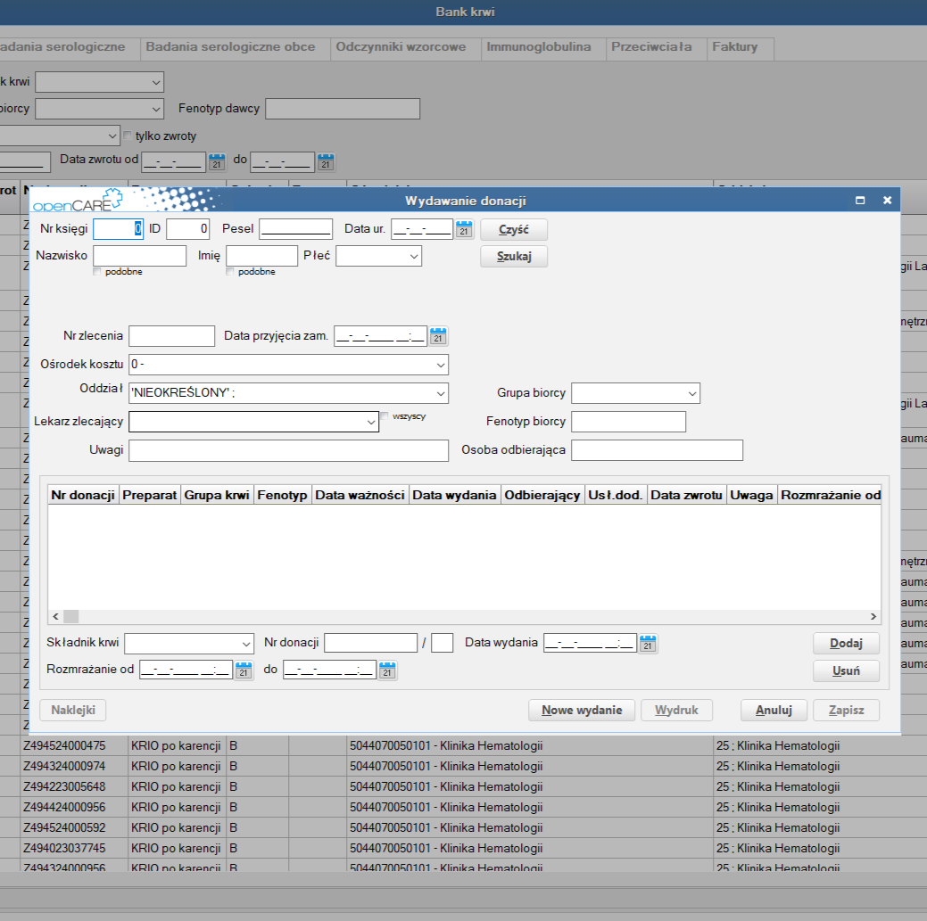Open calendar for Data zwrotu do
This screenshot has height=921, width=927.
coord(326,162)
